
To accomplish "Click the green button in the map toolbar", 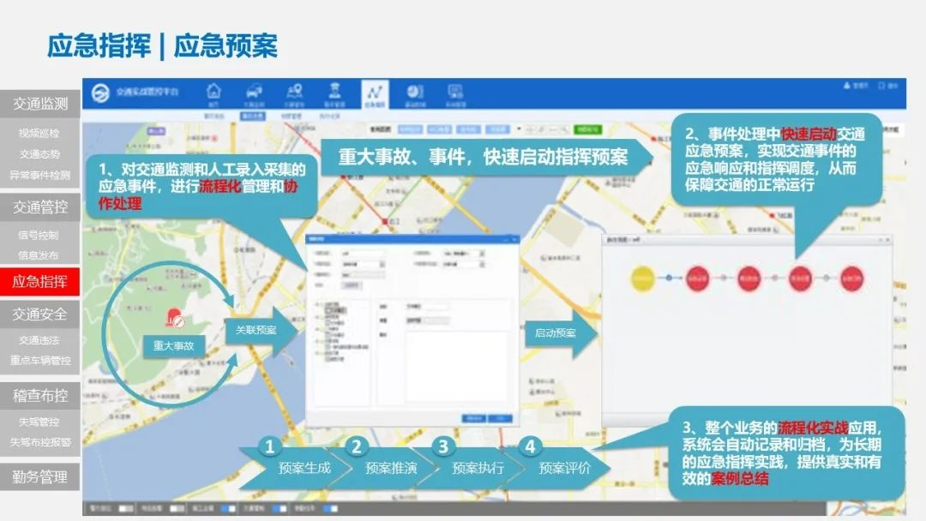I will tap(588, 129).
